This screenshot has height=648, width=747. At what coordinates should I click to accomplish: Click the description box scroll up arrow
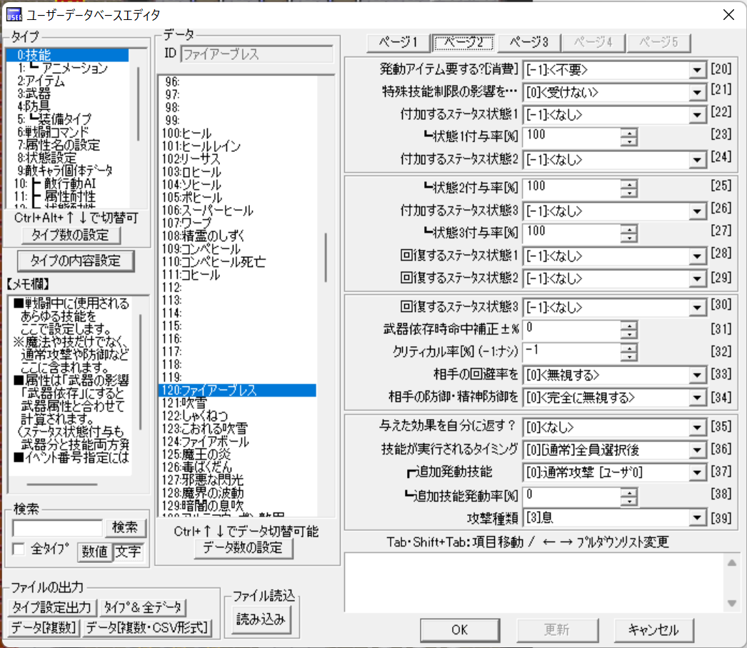[x=732, y=563]
